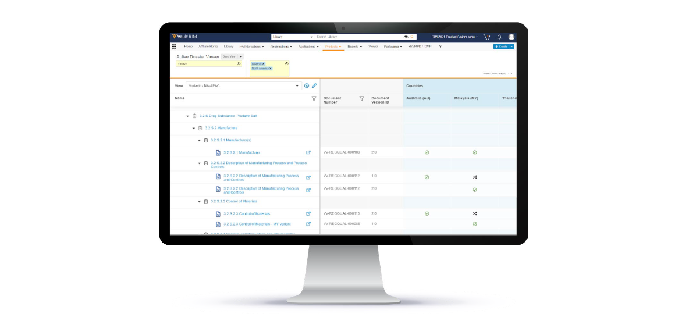Click Australia green check for VV-REGQUAL-000109

(427, 152)
